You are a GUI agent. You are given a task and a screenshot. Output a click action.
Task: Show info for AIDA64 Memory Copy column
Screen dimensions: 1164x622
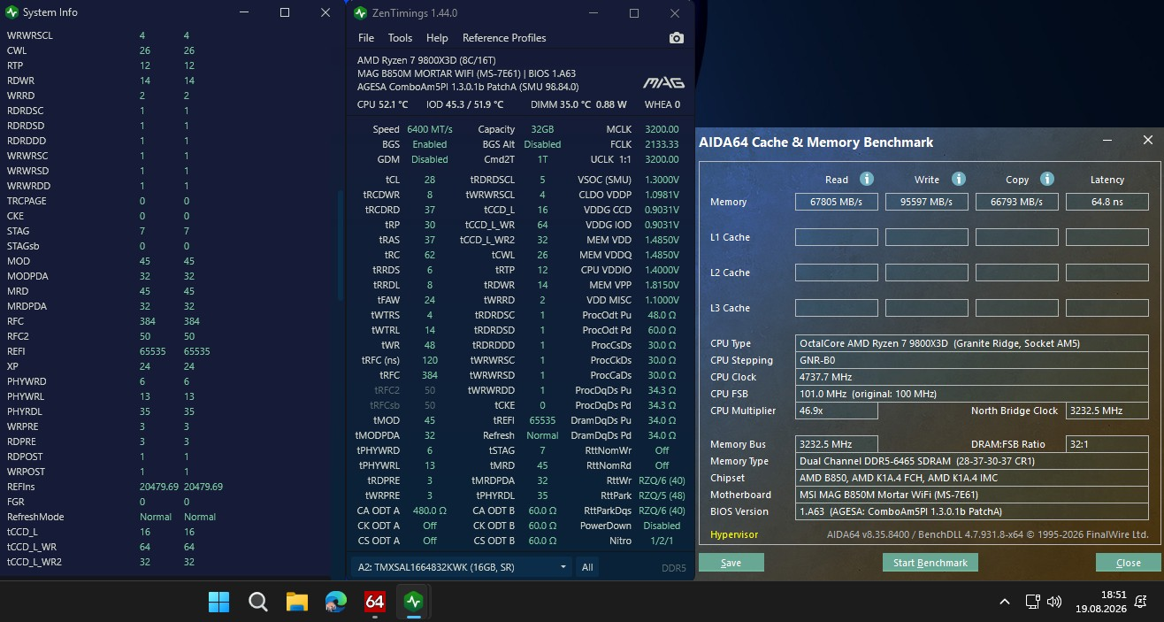coord(1047,179)
